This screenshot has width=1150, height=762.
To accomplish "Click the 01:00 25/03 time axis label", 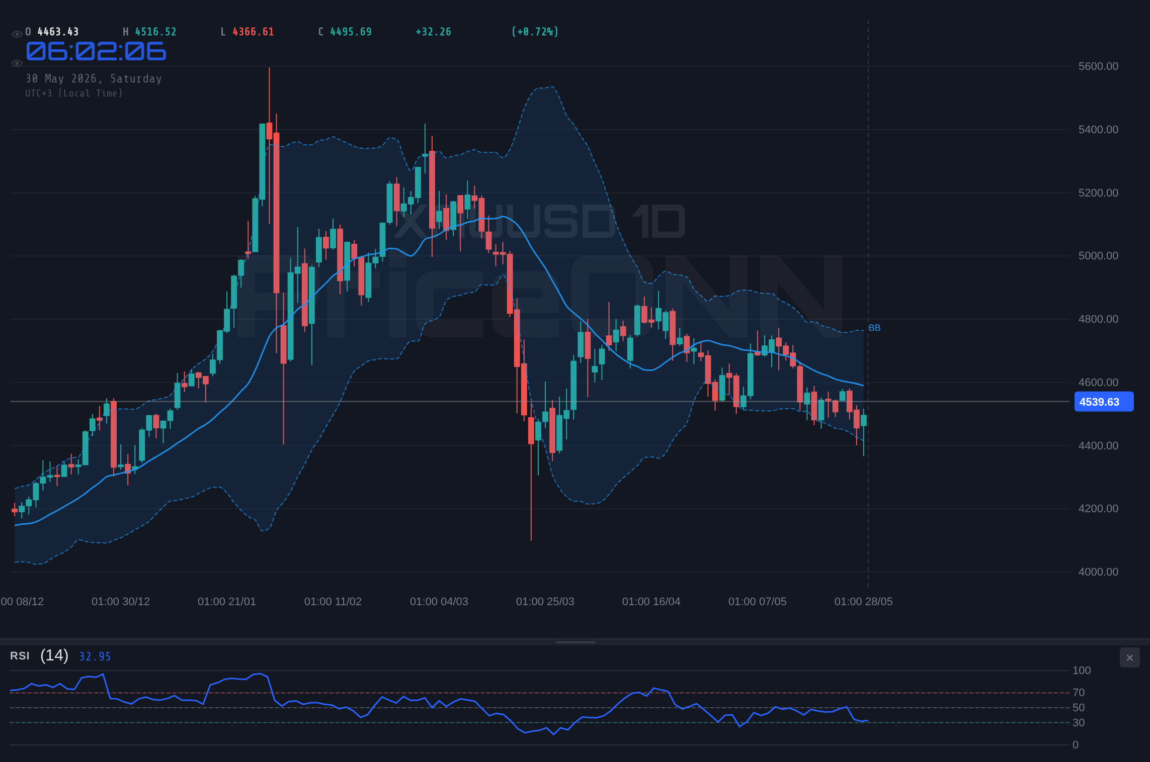I will point(545,602).
